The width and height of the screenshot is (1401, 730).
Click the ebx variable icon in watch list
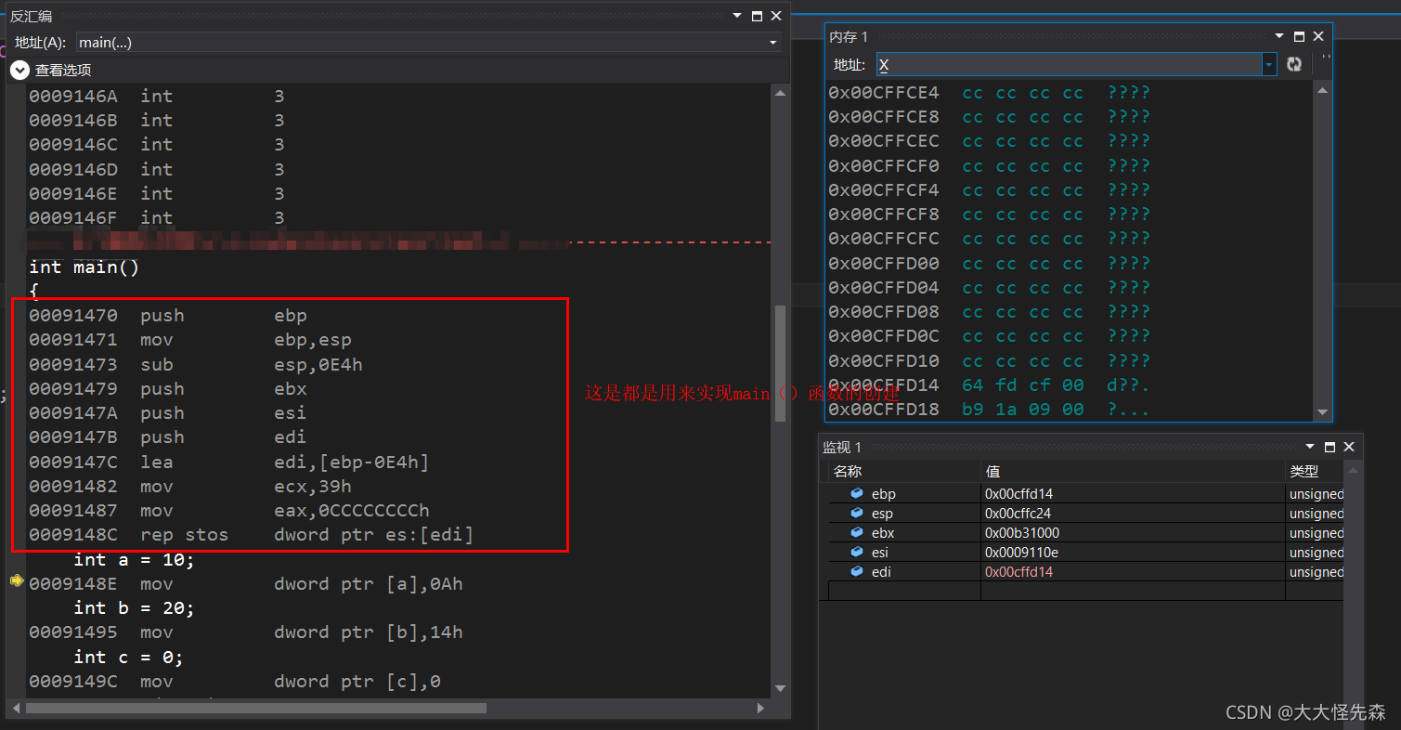(857, 532)
